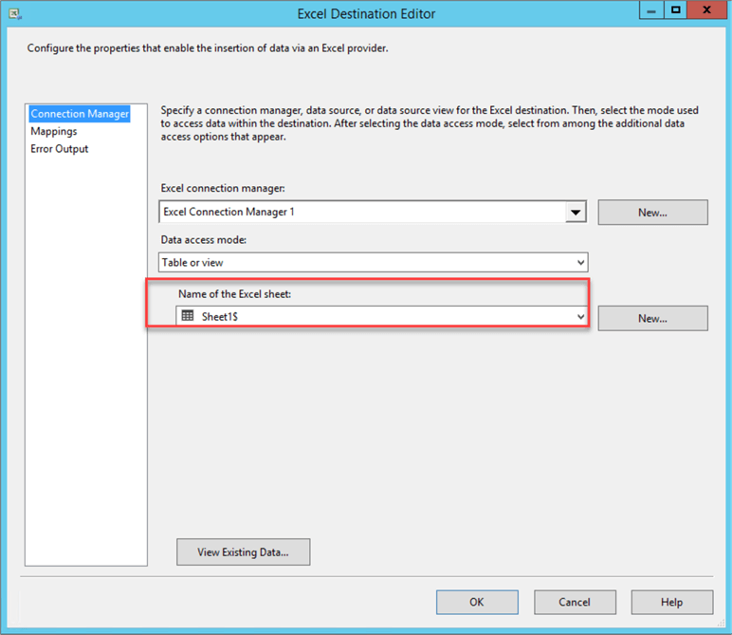Viewport: 732px width, 635px height.
Task: Open Help for this editor
Action: tap(671, 602)
